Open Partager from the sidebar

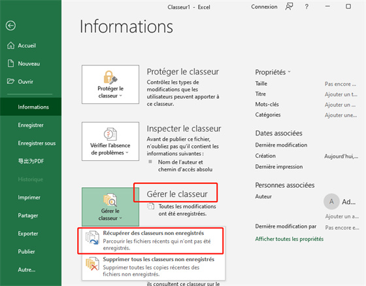tap(31, 215)
